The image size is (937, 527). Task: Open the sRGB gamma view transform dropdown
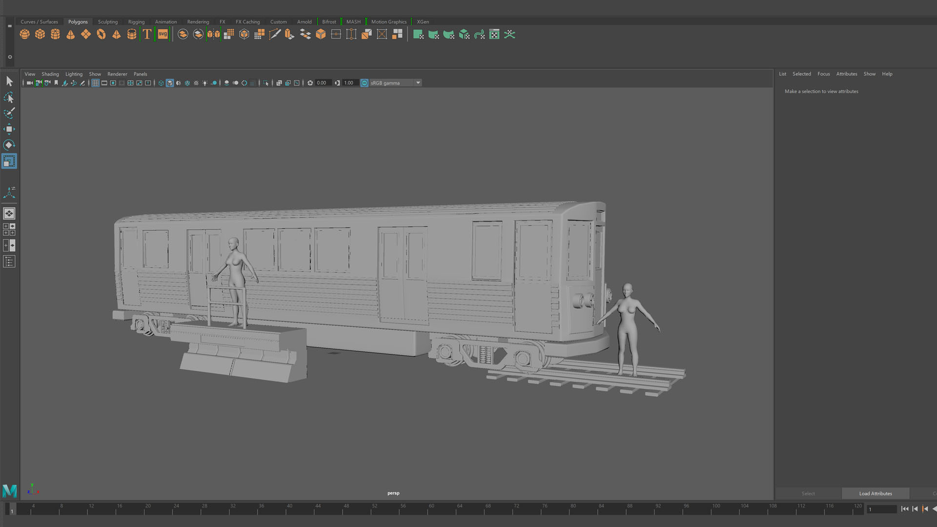pyautogui.click(x=418, y=83)
